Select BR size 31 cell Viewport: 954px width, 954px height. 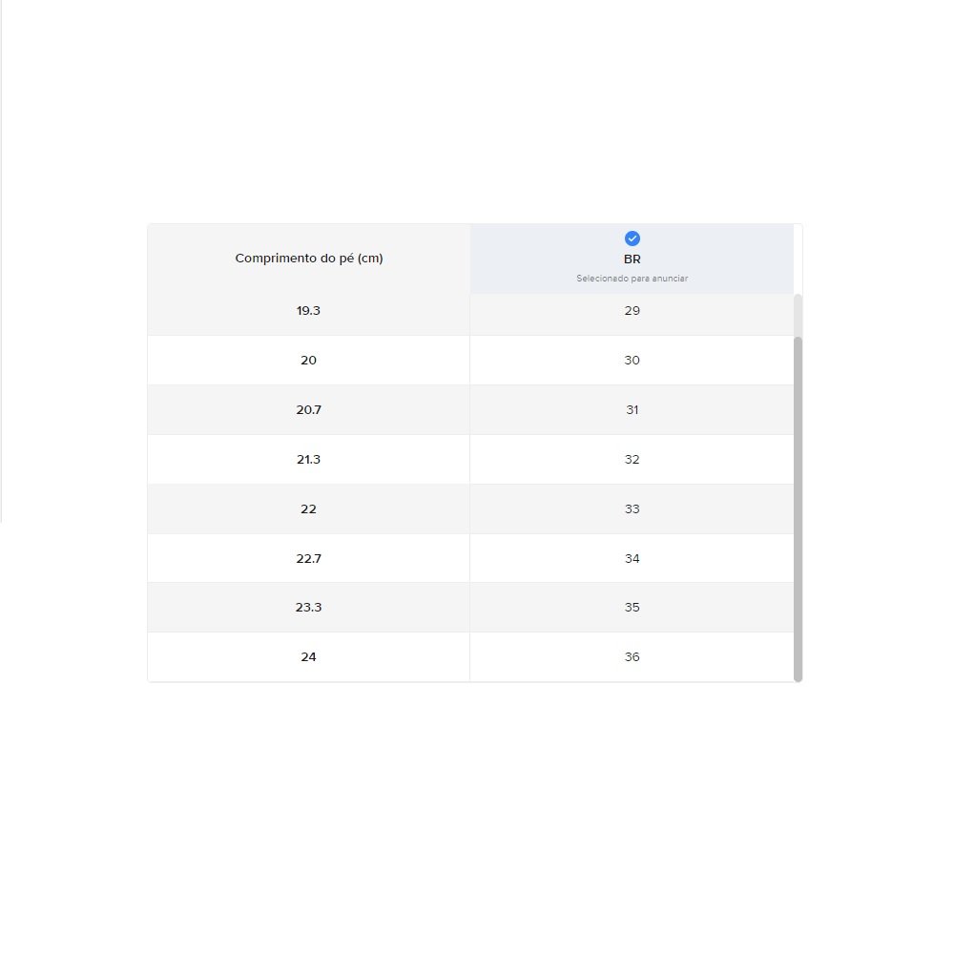(632, 410)
